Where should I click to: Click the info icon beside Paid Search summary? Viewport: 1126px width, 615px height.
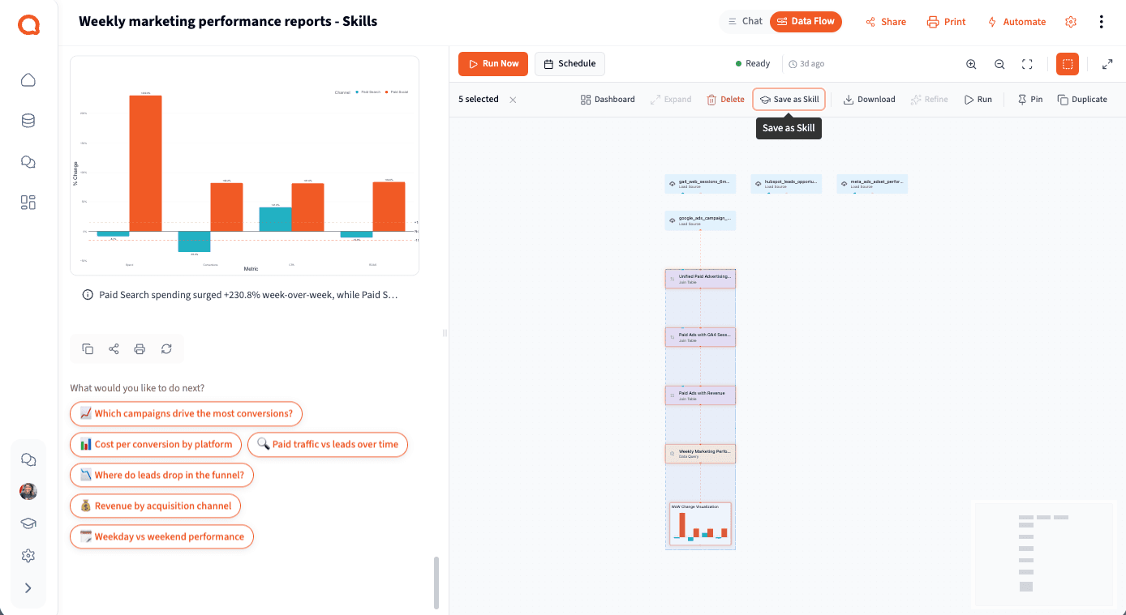pyautogui.click(x=88, y=295)
